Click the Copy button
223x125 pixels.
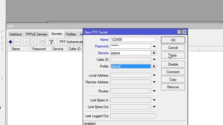173,80
